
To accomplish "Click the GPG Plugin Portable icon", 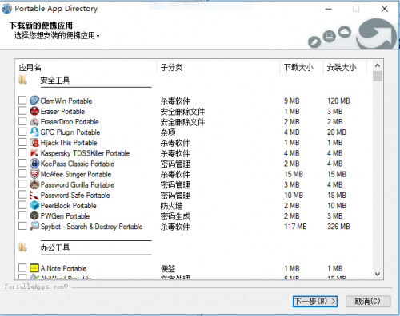I will [x=34, y=132].
